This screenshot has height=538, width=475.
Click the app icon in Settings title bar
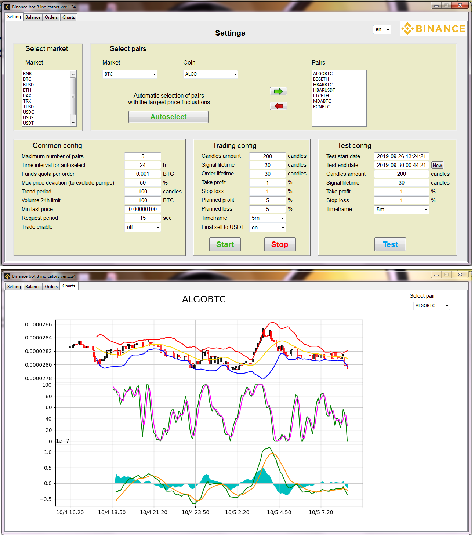pyautogui.click(x=7, y=7)
